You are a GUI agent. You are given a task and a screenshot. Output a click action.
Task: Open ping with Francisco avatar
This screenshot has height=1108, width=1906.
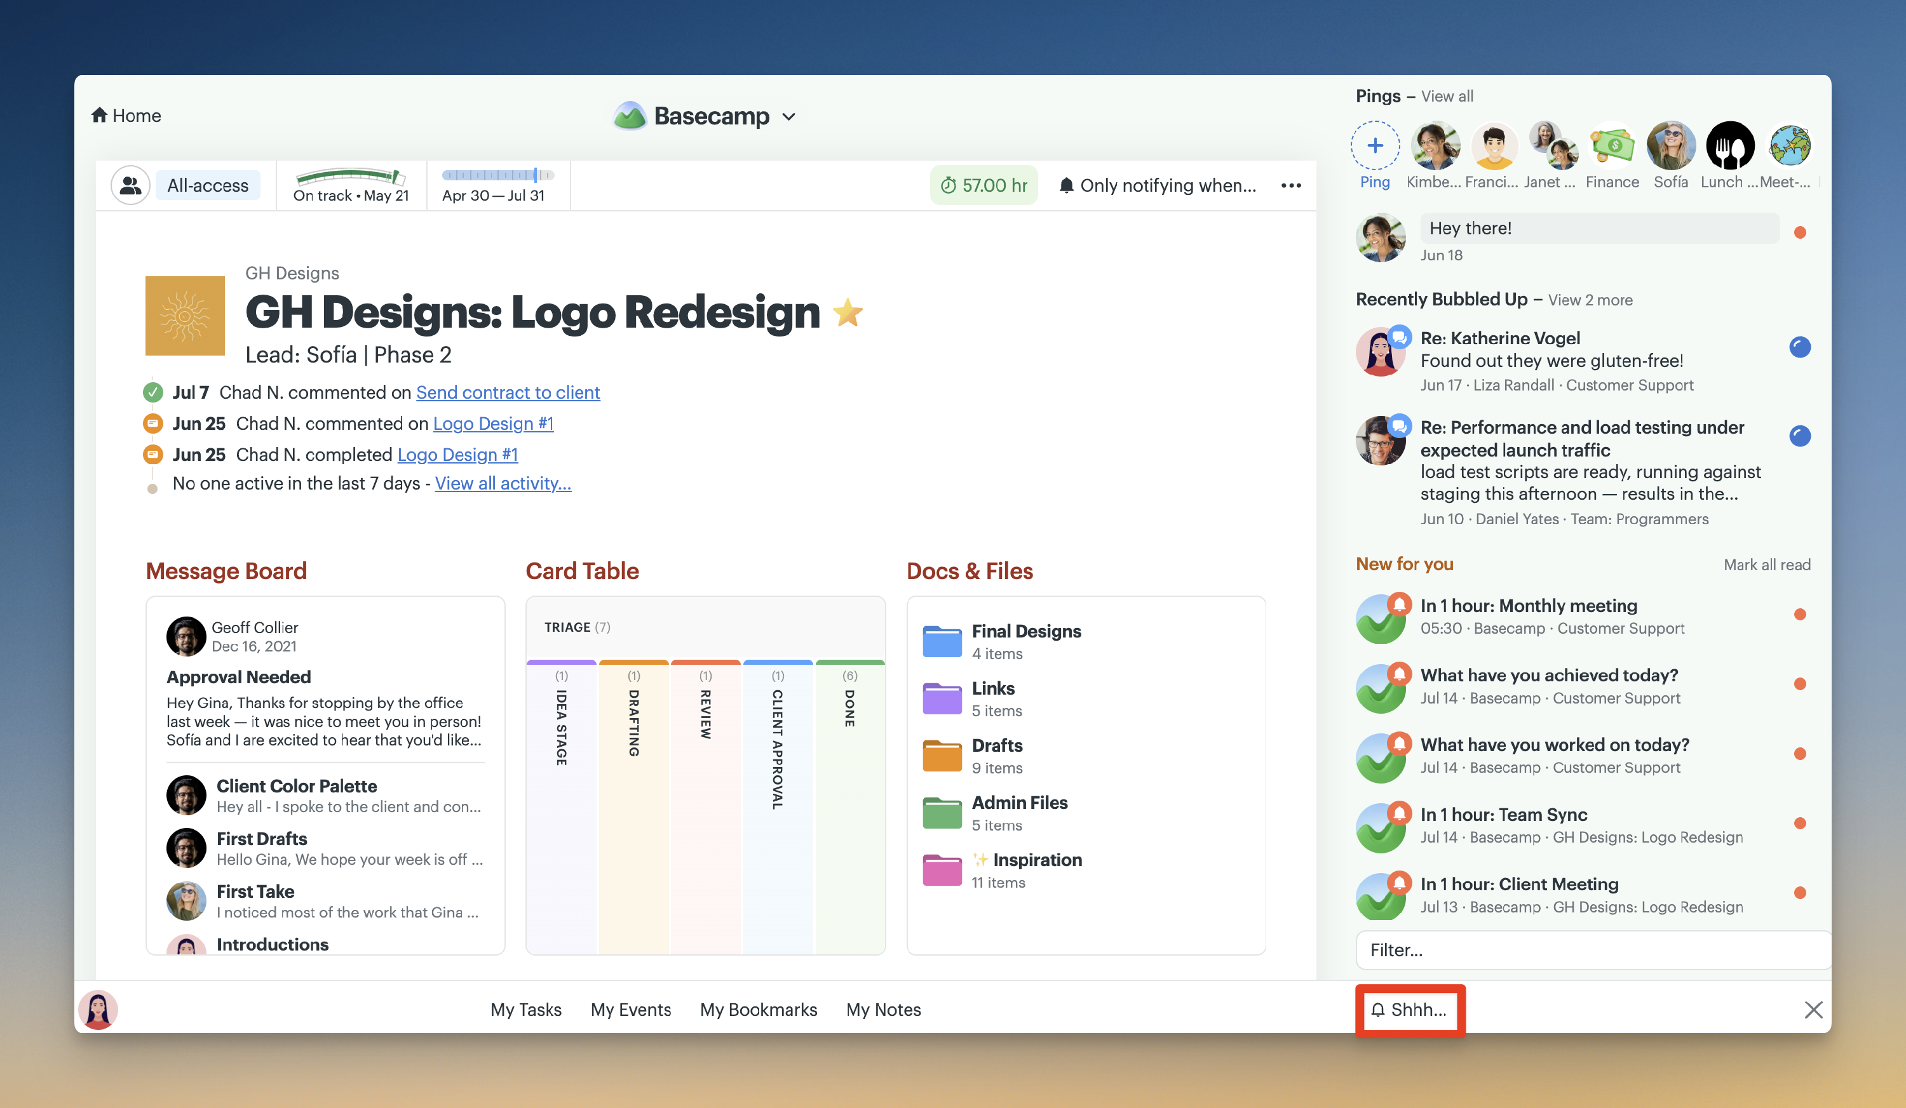coord(1494,145)
